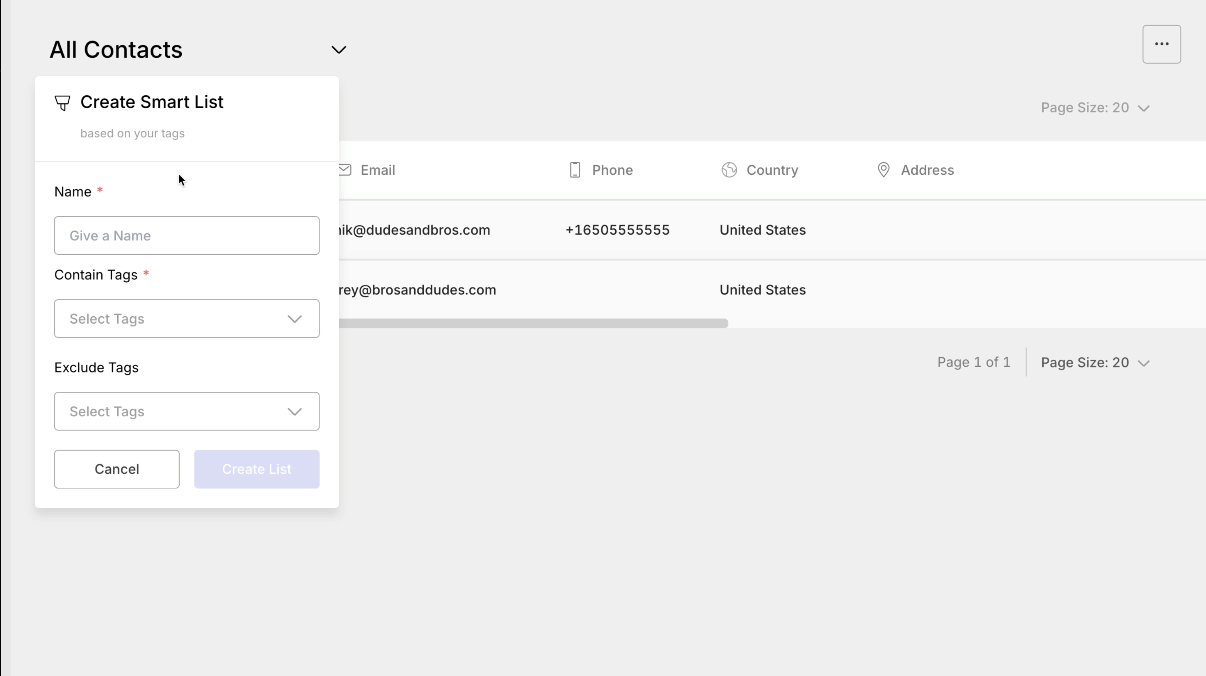The image size is (1206, 676).
Task: Click the Smart List funnel icon
Action: click(62, 103)
